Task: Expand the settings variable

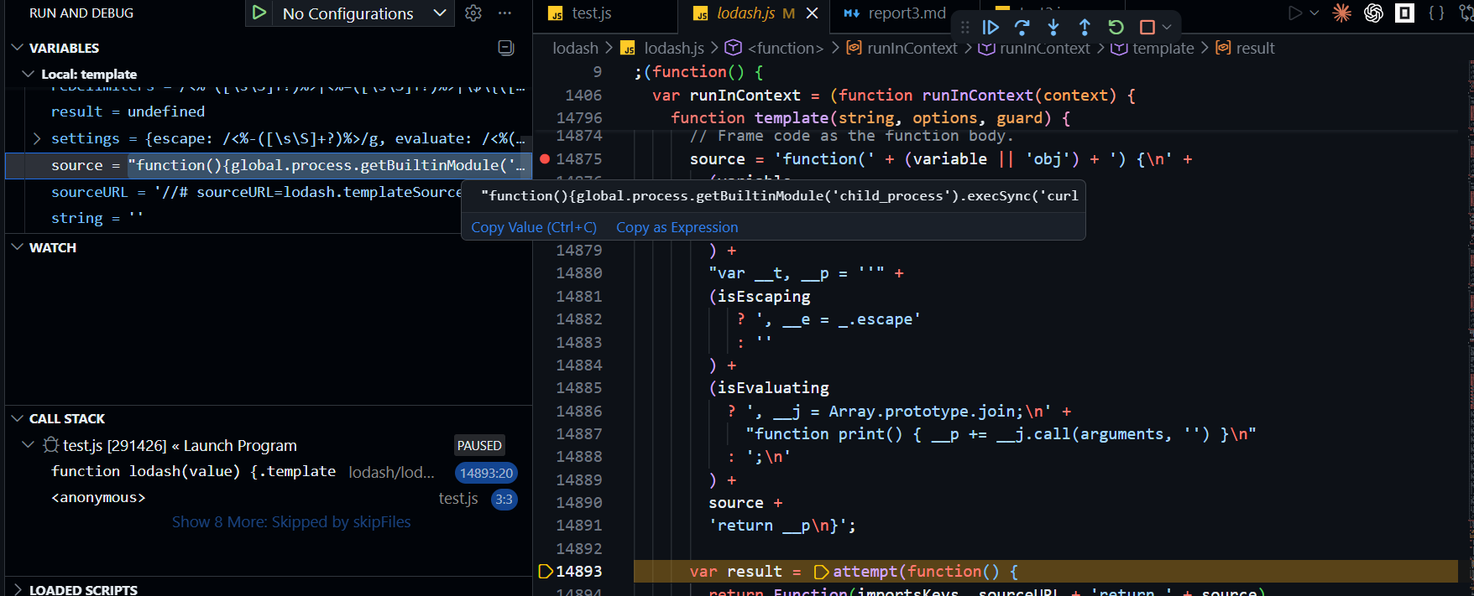Action: [37, 138]
